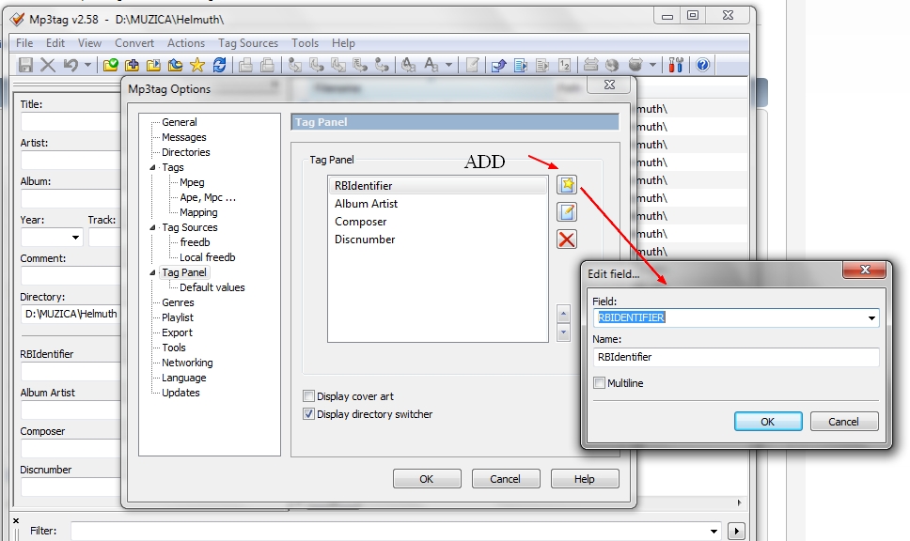910x541 pixels.
Task: Click the Quick Actions letter-A icon
Action: (431, 65)
